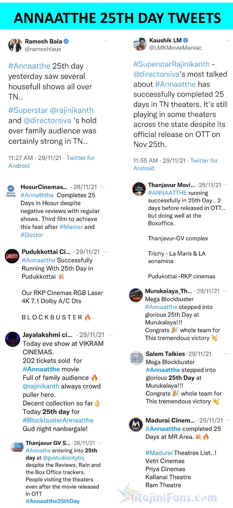Open the #Master hashtag link
Screen dimensions: 233x508
tap(70, 227)
